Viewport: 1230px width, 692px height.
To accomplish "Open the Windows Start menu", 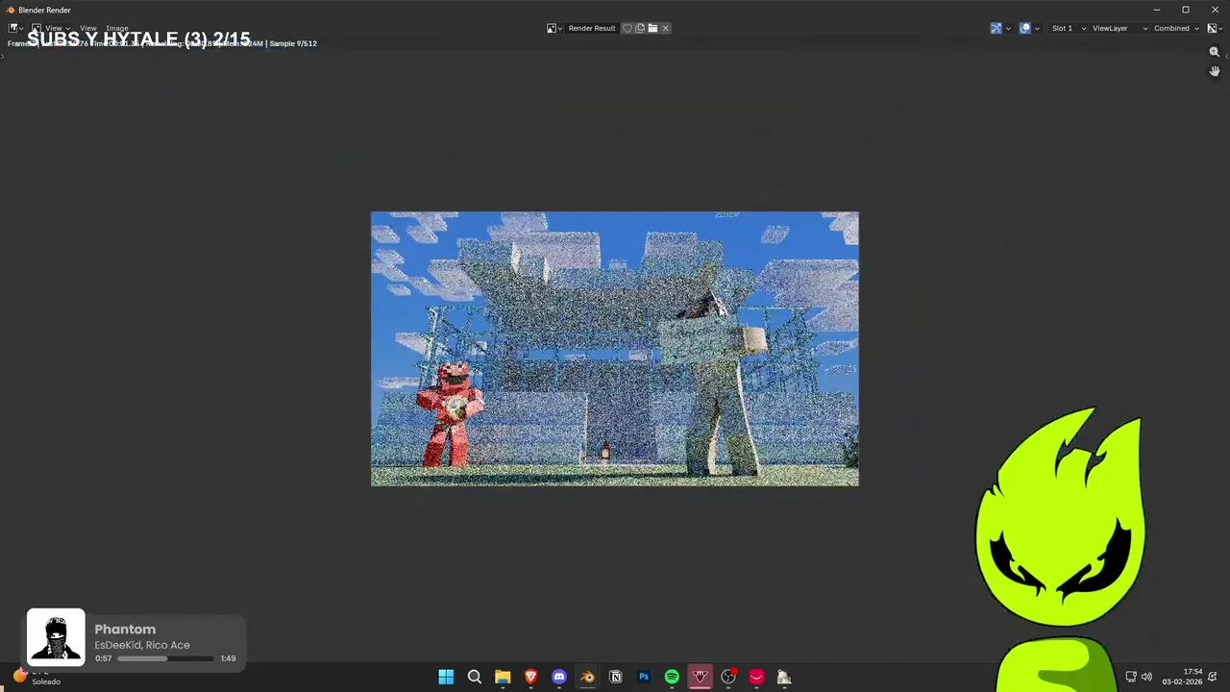I will point(446,677).
